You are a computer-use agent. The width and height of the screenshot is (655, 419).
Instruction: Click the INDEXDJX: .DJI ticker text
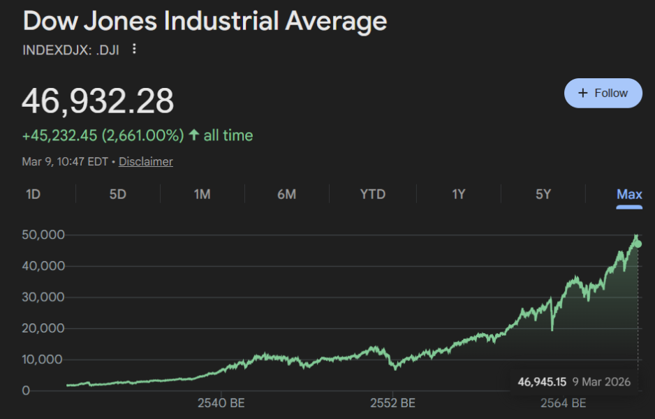pyautogui.click(x=71, y=50)
